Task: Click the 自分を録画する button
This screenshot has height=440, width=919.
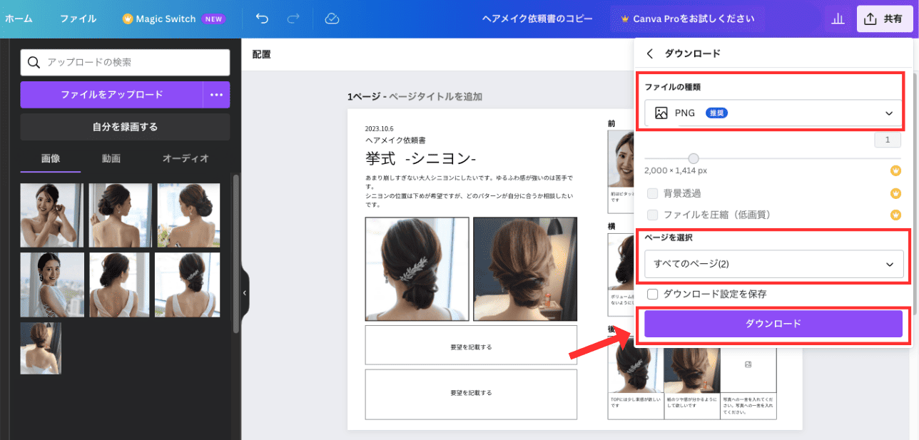Action: [x=125, y=127]
